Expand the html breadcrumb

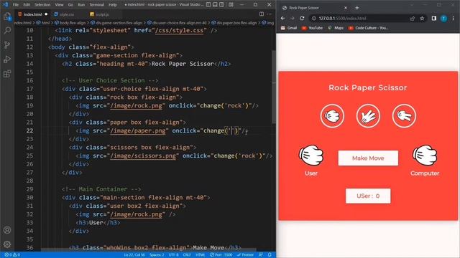click(x=43, y=22)
